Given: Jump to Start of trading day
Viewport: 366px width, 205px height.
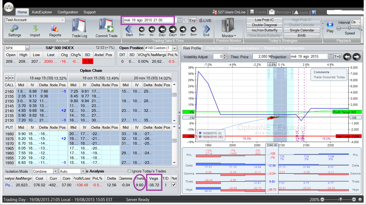Looking at the screenshot, I should (129, 29).
